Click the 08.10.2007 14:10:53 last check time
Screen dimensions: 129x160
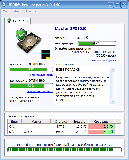[25, 101]
